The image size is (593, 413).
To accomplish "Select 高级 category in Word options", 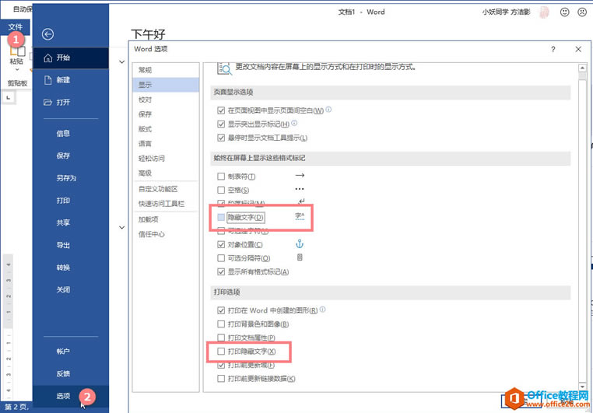I will coord(166,173).
